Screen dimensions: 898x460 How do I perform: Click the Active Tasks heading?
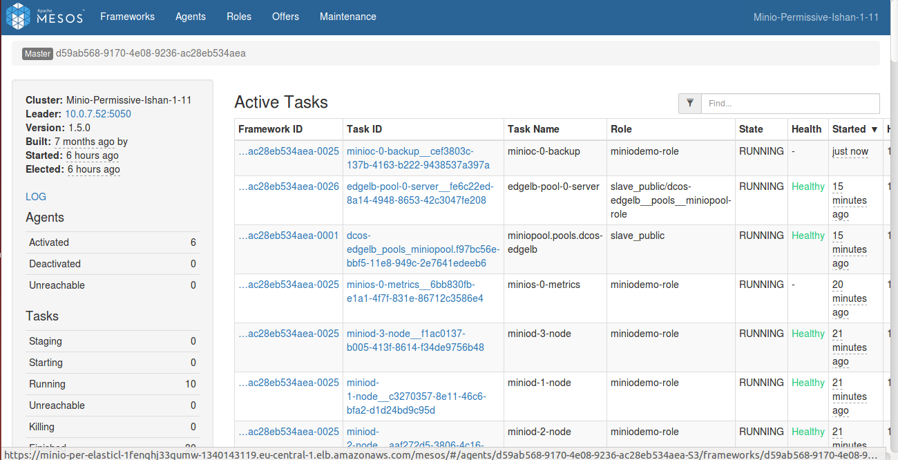[281, 102]
